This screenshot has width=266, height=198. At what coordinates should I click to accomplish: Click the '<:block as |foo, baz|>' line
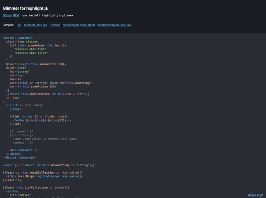(x=24, y=105)
